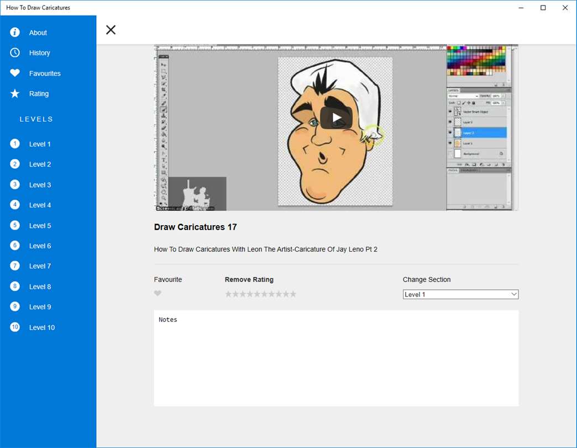The image size is (577, 448).
Task: Toggle the Favourite heart for this video
Action: pyautogui.click(x=158, y=294)
